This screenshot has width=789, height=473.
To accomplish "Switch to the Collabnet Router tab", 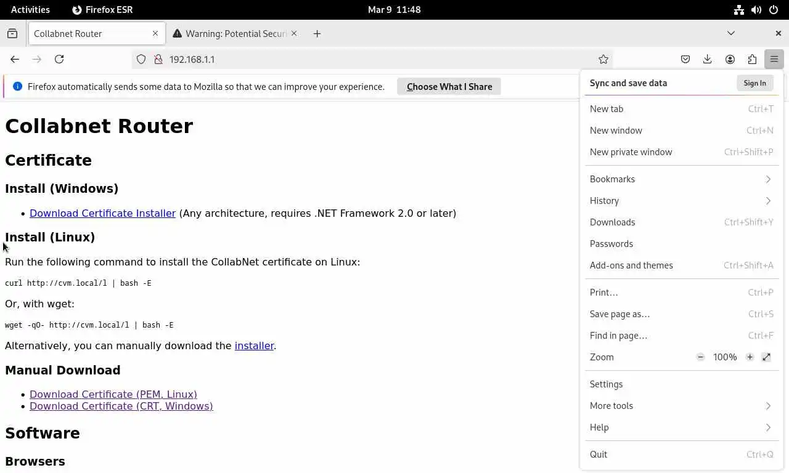I will 97,33.
